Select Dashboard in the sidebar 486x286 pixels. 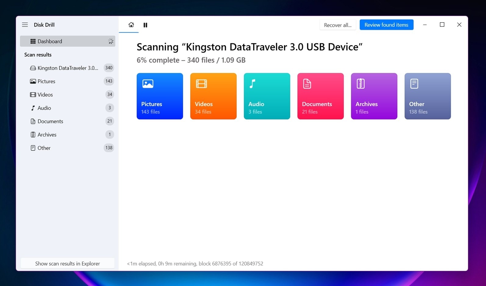68,41
